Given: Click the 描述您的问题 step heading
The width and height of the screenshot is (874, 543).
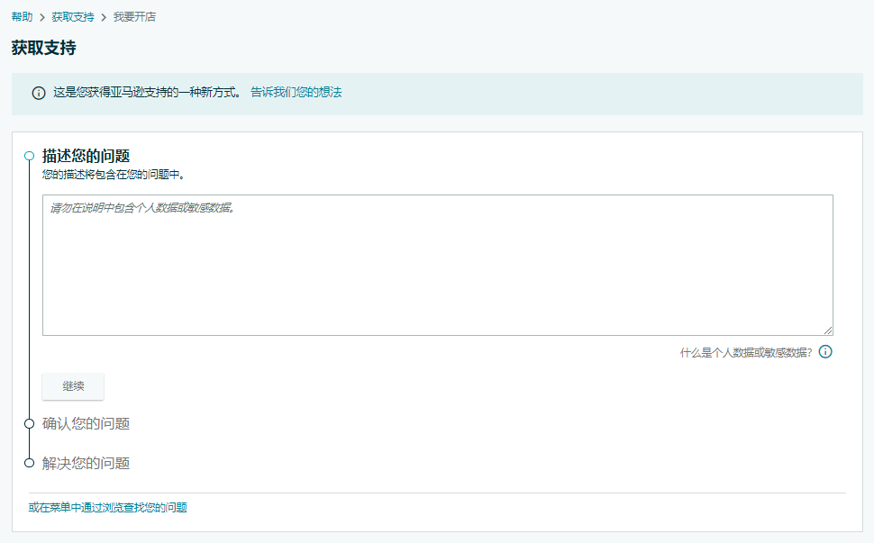Looking at the screenshot, I should coord(86,156).
